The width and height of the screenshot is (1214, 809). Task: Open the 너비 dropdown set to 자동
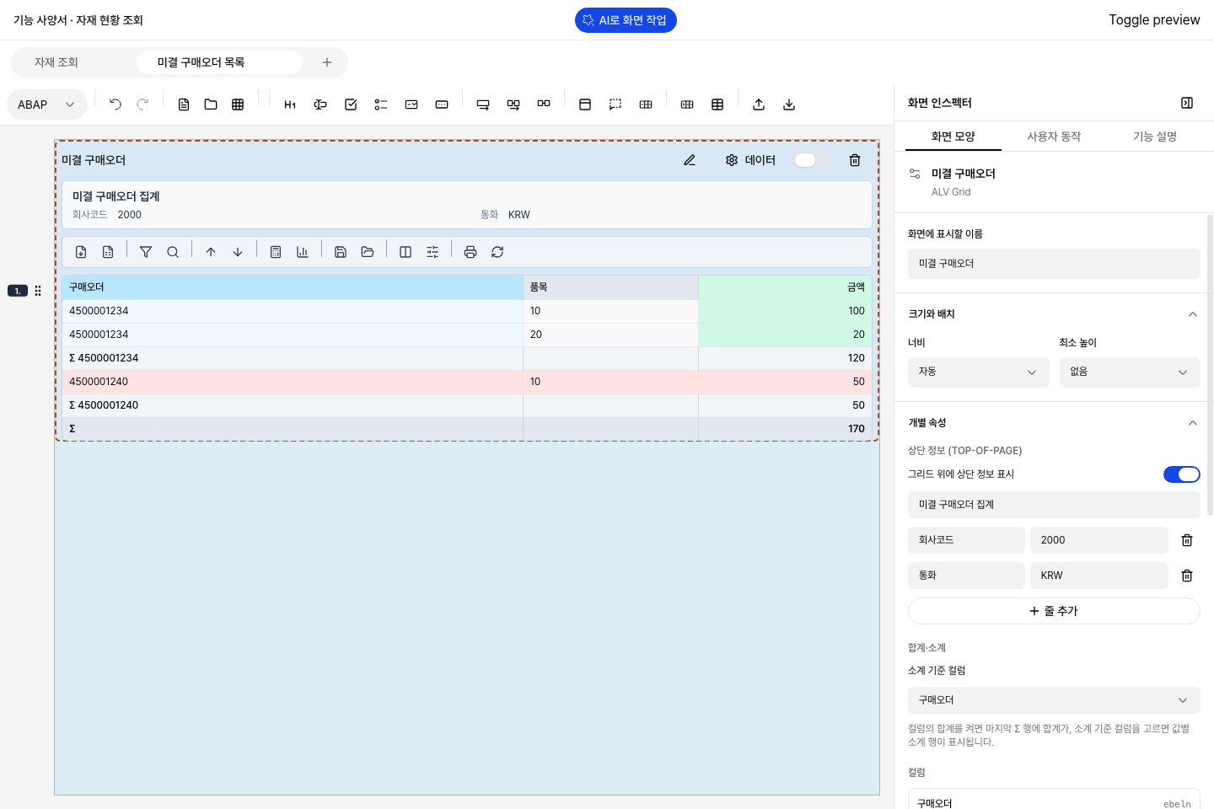click(x=979, y=372)
